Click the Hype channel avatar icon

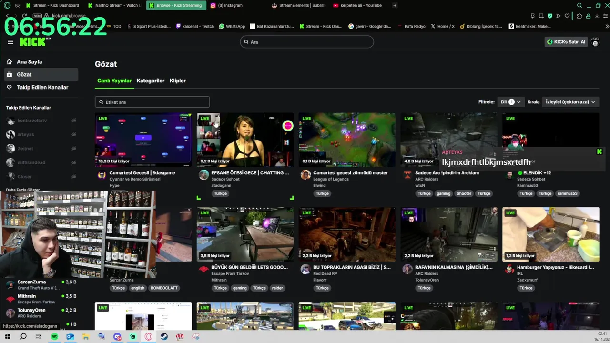pyautogui.click(x=102, y=175)
